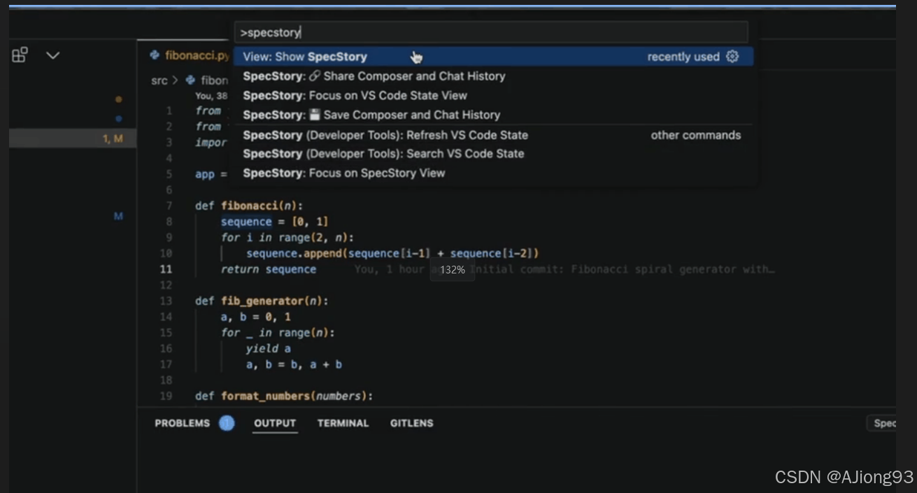The height and width of the screenshot is (493, 917).
Task: Open the output channel dropdown showing Spec
Action: click(x=881, y=423)
